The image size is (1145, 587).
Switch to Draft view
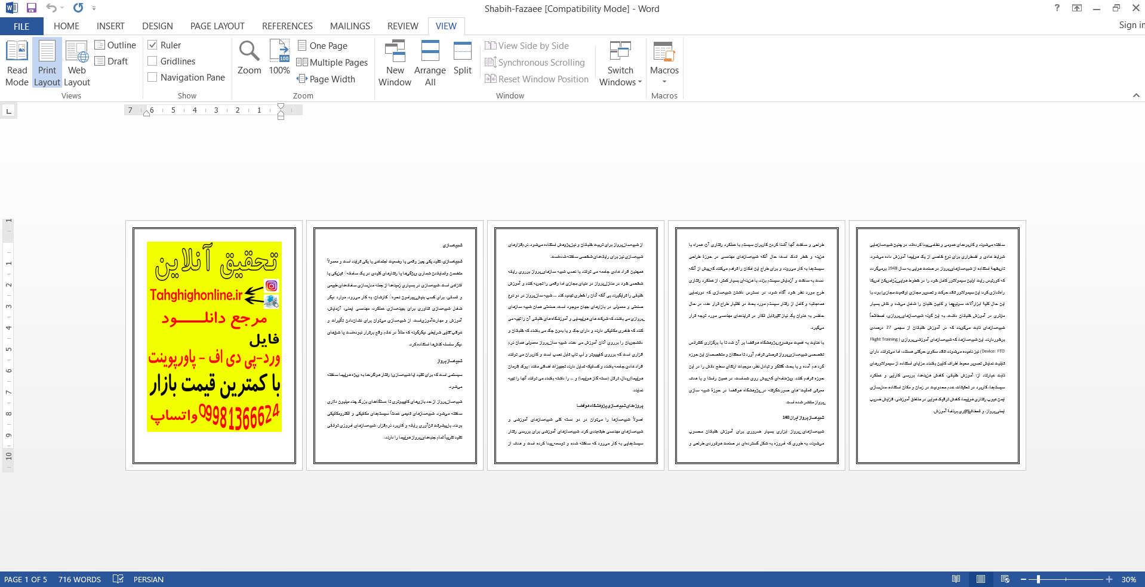112,61
